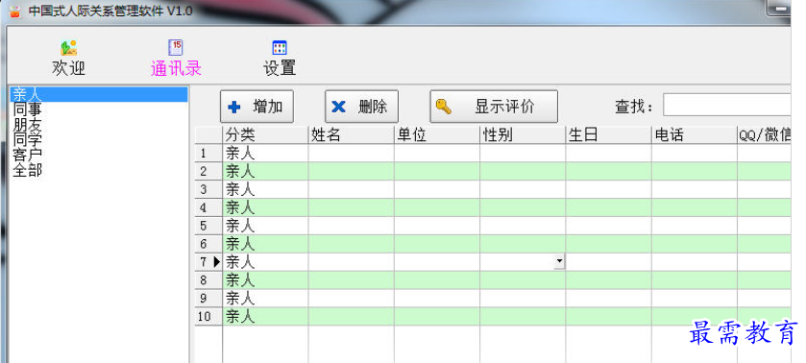Switch to the 设置 tab label
Viewport: 806px width, 363px height.
coord(280,68)
